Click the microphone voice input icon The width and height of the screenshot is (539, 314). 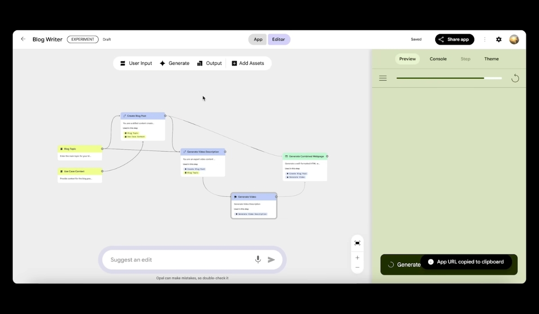point(258,260)
